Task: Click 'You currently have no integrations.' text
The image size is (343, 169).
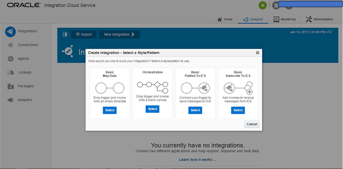Action: click(198, 145)
